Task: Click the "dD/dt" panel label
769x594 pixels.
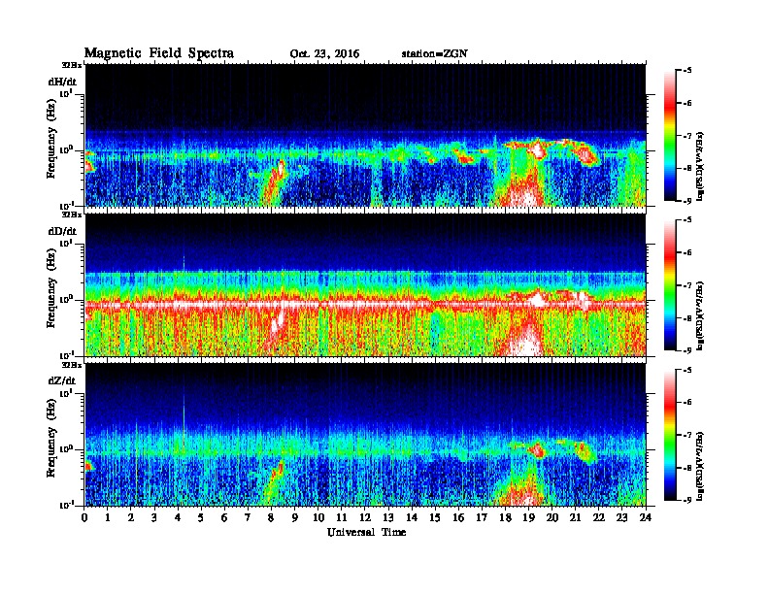Action: point(62,231)
